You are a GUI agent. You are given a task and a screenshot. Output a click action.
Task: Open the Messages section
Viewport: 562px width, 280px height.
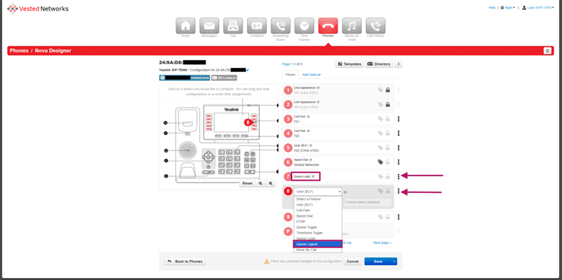(209, 26)
